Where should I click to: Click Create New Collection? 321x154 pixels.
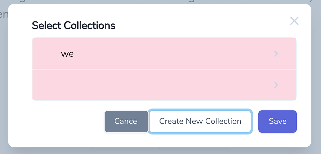[200, 121]
